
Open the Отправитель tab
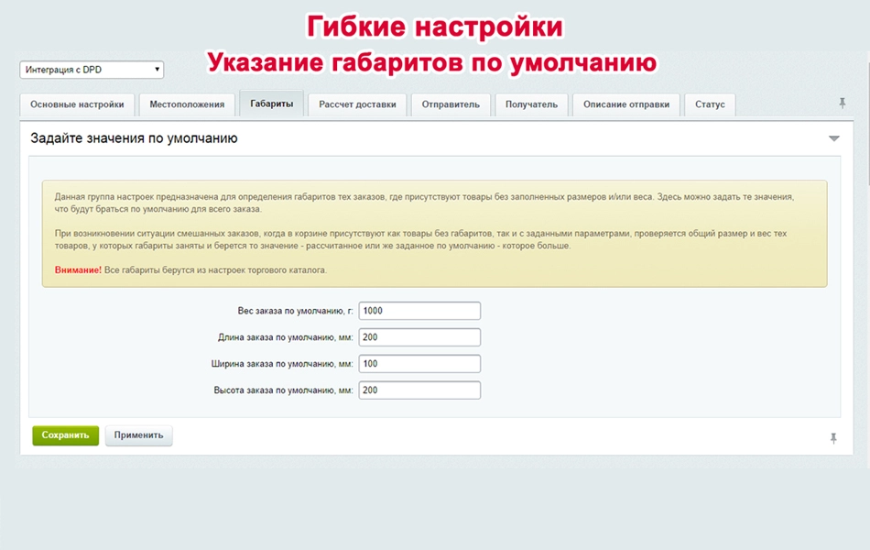[x=451, y=104]
